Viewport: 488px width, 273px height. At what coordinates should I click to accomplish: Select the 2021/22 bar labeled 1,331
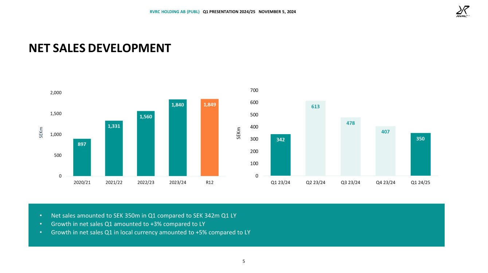[x=114, y=149]
